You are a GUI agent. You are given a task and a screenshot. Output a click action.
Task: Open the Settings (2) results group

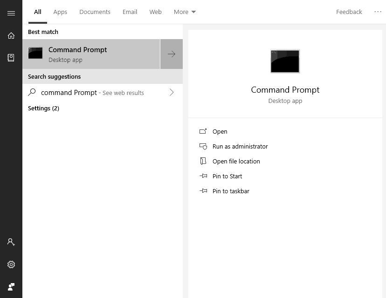tap(43, 108)
